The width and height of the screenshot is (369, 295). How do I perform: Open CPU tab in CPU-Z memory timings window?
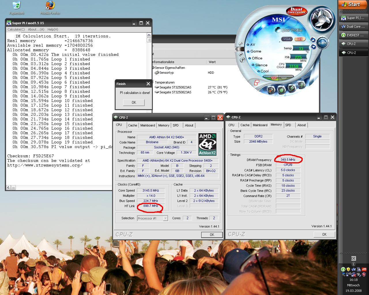click(231, 125)
